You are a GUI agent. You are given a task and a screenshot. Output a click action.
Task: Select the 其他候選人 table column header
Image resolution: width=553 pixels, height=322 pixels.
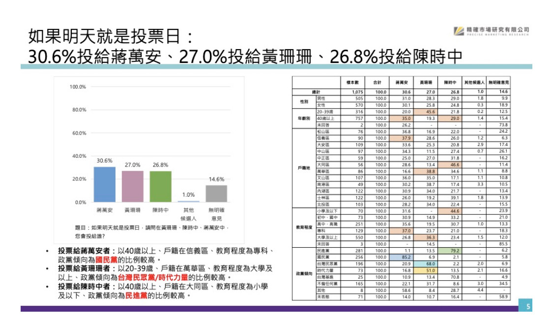(x=474, y=83)
